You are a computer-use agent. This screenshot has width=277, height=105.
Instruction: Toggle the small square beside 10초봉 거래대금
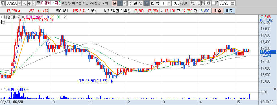coord(2,90)
